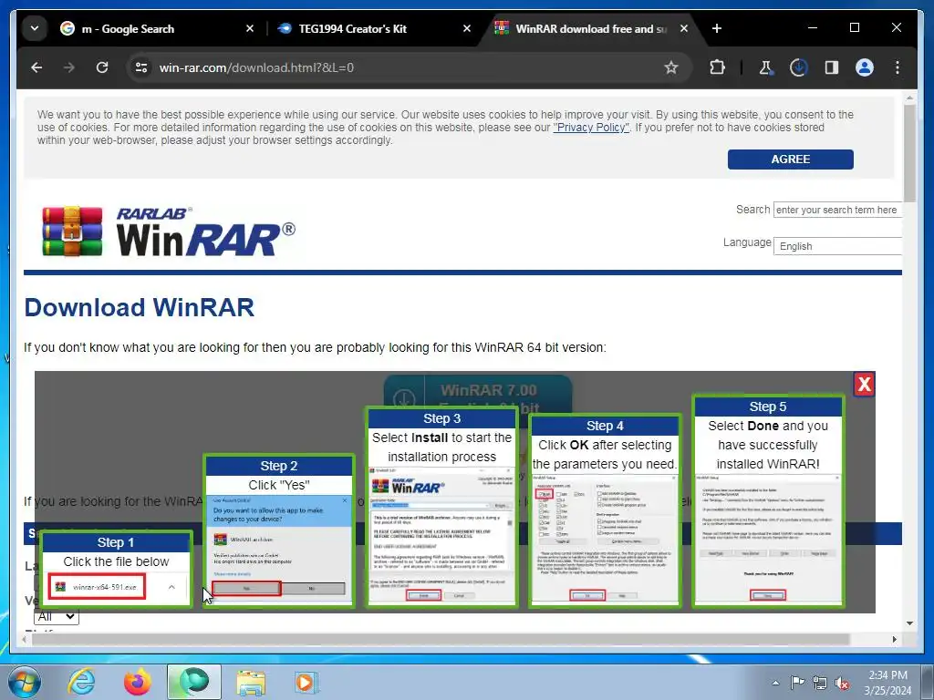Screen dimensions: 934x700
Task: Click the scroll-down arrow of page scrollbar
Action: (909, 623)
